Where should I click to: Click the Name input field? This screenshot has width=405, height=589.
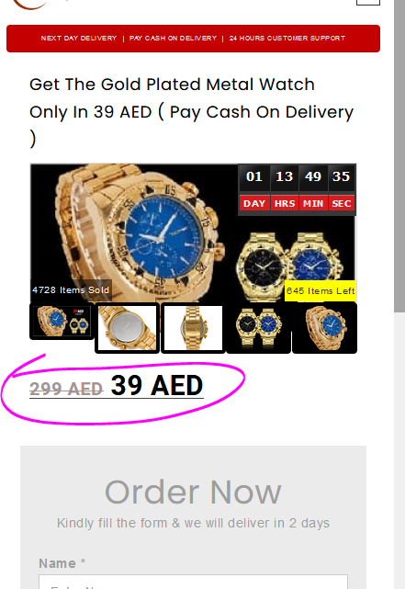coord(193,582)
